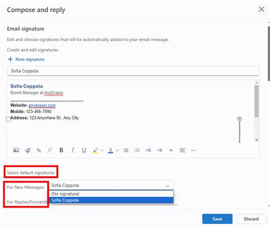Click the highlight color marker icon
This screenshot has width=270, height=228.
pos(96,151)
